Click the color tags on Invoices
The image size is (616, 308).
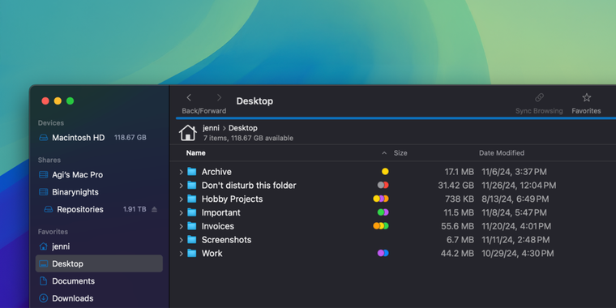point(381,226)
